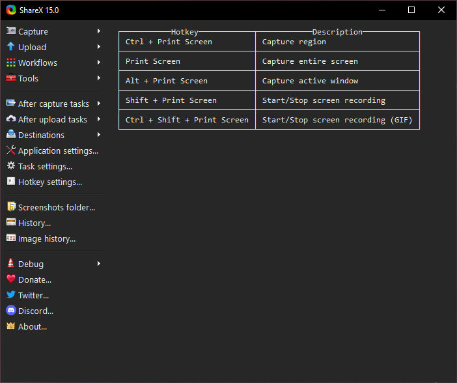Viewport: 457px width, 383px height.
Task: Open Task settings menu entry
Action: point(45,166)
